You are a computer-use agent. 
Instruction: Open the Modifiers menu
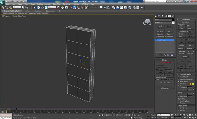pos(40,4)
